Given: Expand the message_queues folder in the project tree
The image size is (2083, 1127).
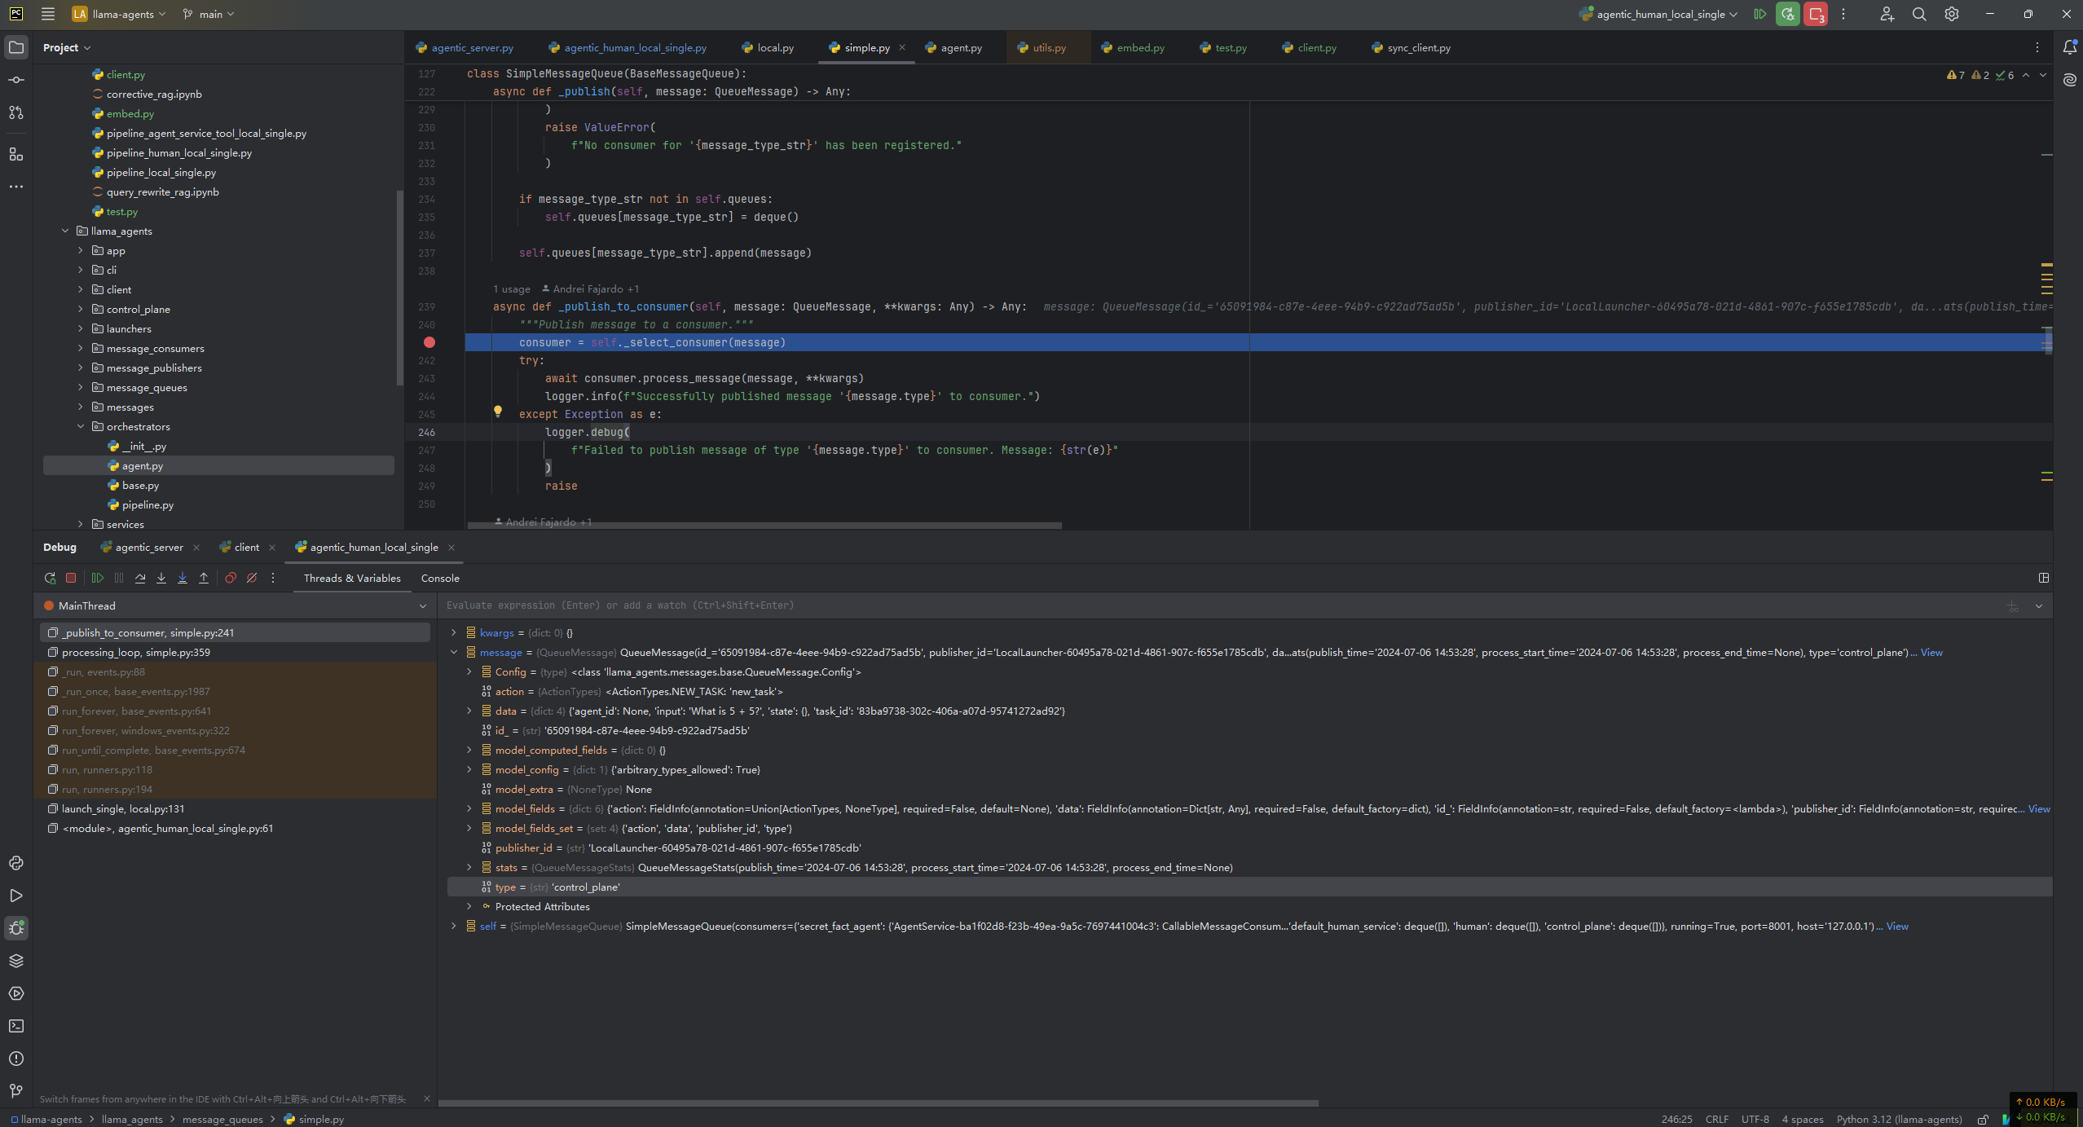Looking at the screenshot, I should [81, 387].
